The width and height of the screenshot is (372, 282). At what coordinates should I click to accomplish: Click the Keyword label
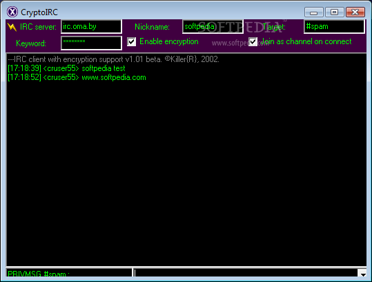(31, 43)
